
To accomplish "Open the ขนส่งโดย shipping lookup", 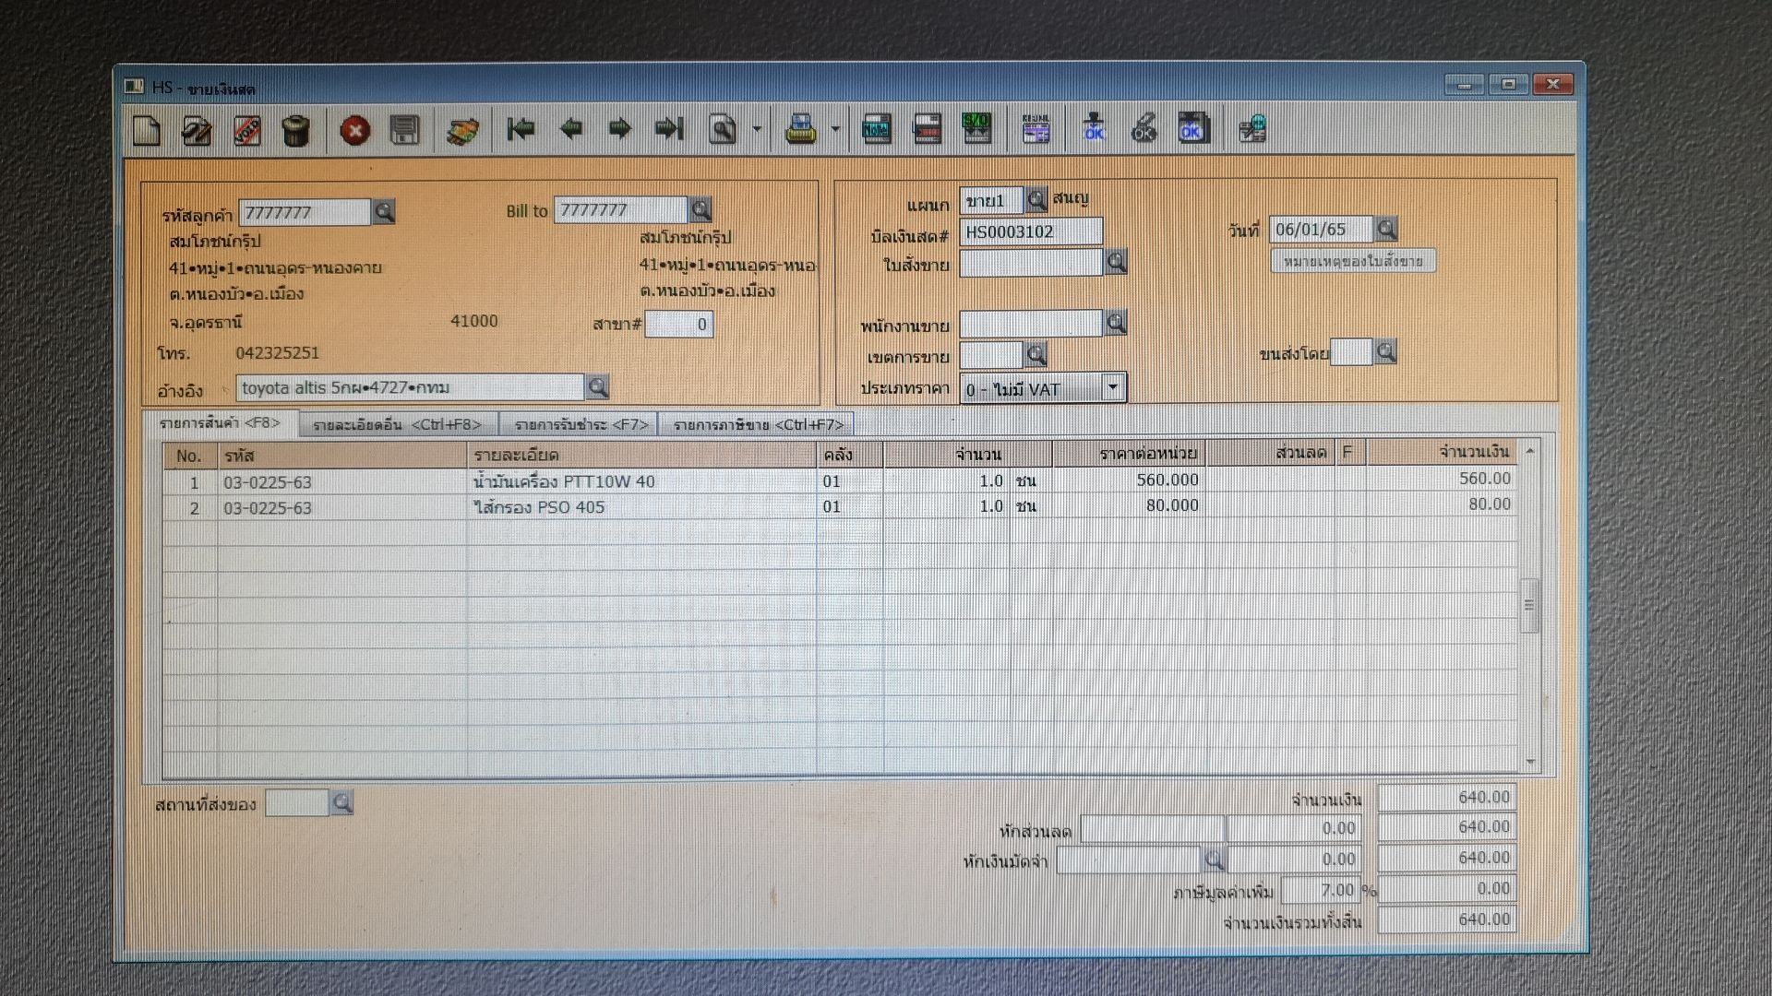I will pos(1385,351).
